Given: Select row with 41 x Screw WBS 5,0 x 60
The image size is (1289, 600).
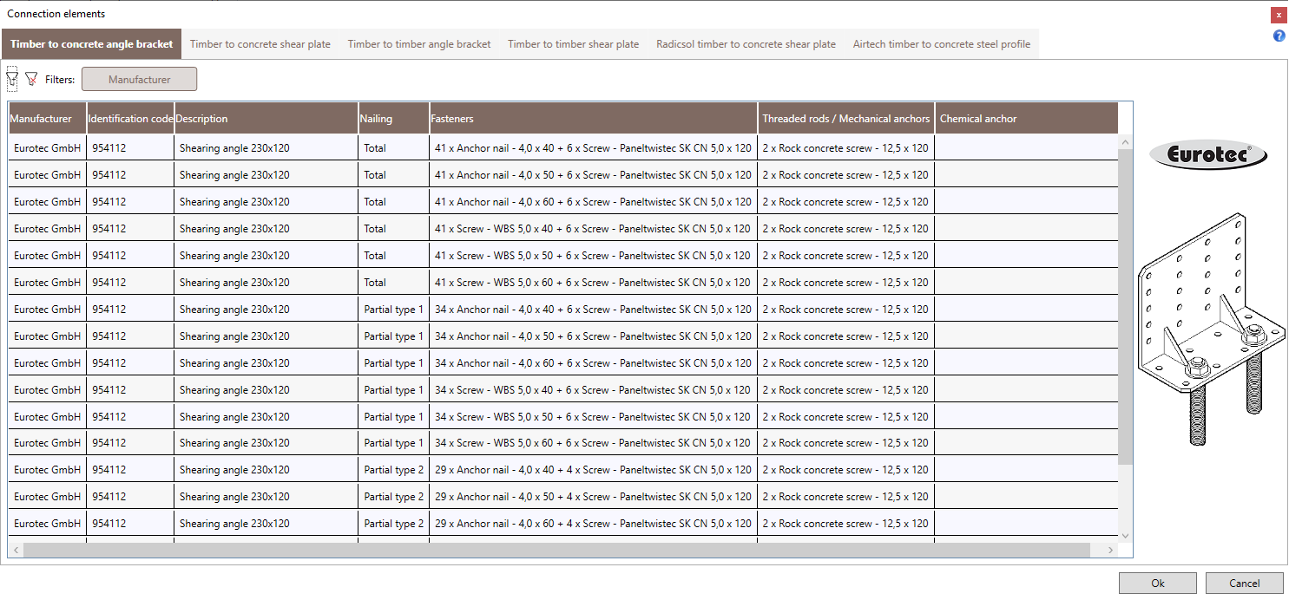Looking at the screenshot, I should point(563,283).
